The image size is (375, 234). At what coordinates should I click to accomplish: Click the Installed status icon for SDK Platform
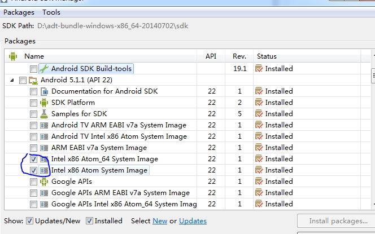259,103
